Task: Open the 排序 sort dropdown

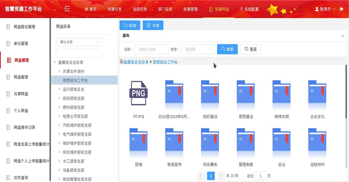Action: pos(198,49)
